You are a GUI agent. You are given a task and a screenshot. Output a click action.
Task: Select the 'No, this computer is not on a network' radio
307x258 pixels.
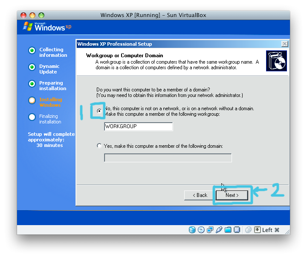[99, 111]
